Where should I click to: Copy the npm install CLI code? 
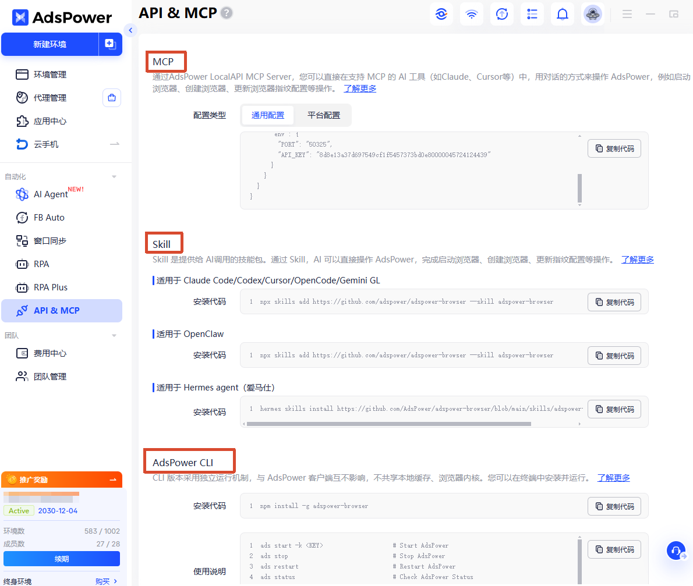point(614,506)
